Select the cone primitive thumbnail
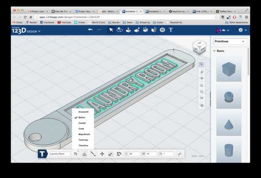Screen dimensions: 261x178 coord(229,123)
